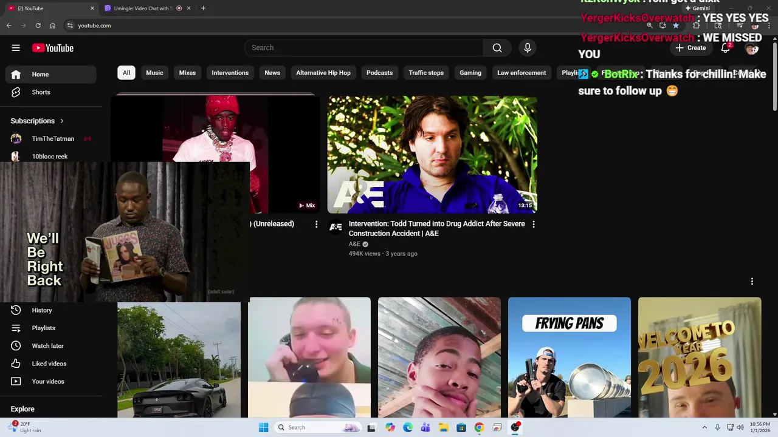The image size is (778, 437).
Task: Close the Umingle browser tab
Action: [x=188, y=8]
